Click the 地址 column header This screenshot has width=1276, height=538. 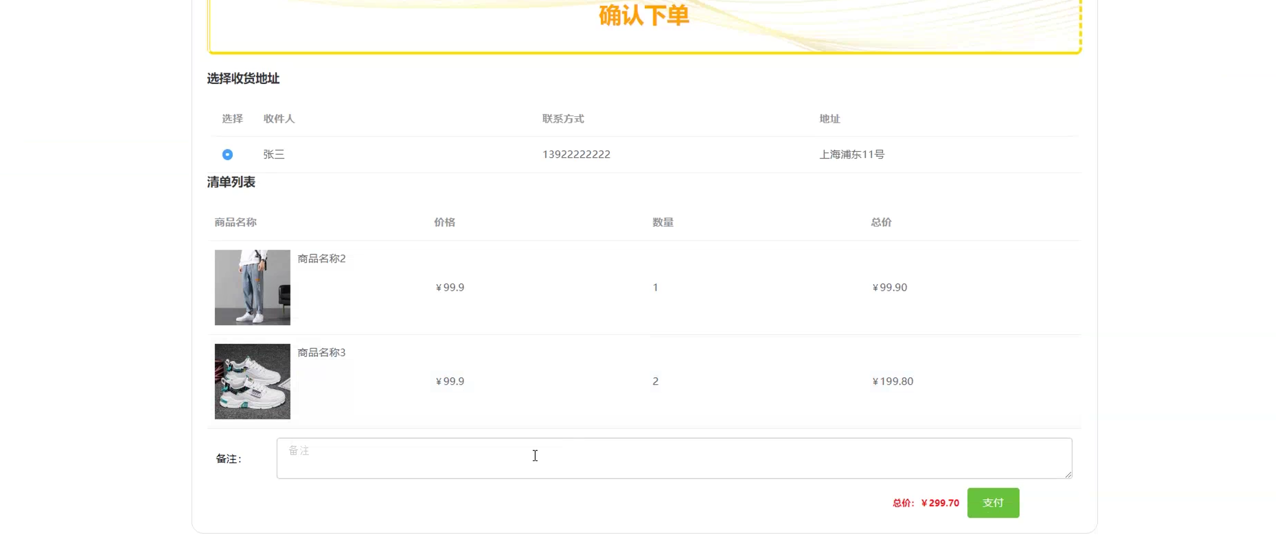pos(830,119)
